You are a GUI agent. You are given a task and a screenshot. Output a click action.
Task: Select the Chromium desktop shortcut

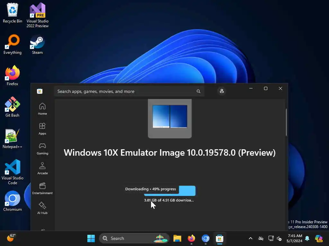click(x=13, y=201)
